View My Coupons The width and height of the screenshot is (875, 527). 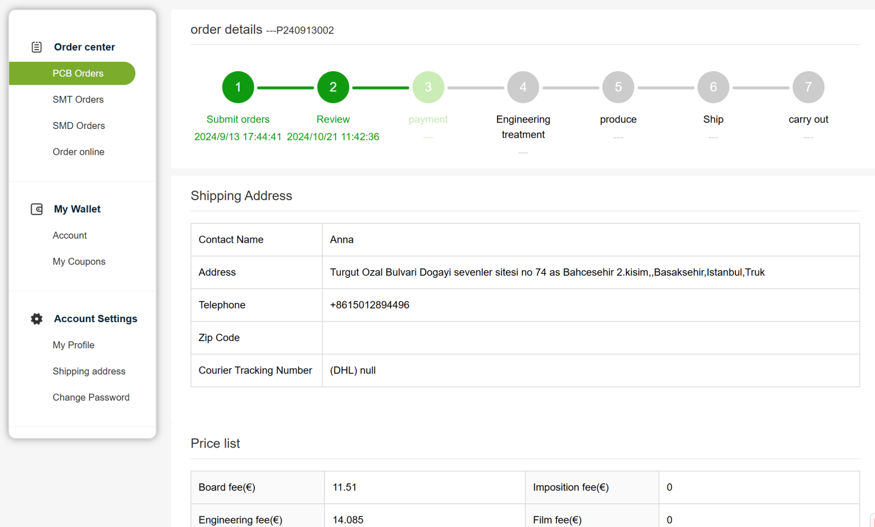(79, 261)
